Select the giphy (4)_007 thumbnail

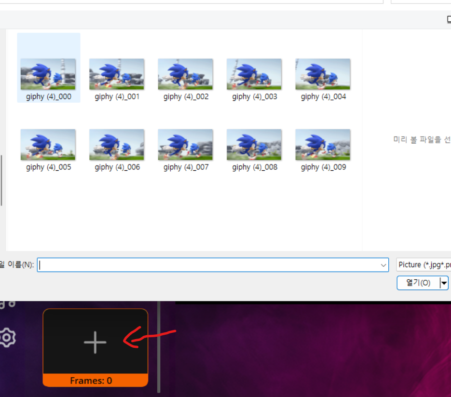186,145
